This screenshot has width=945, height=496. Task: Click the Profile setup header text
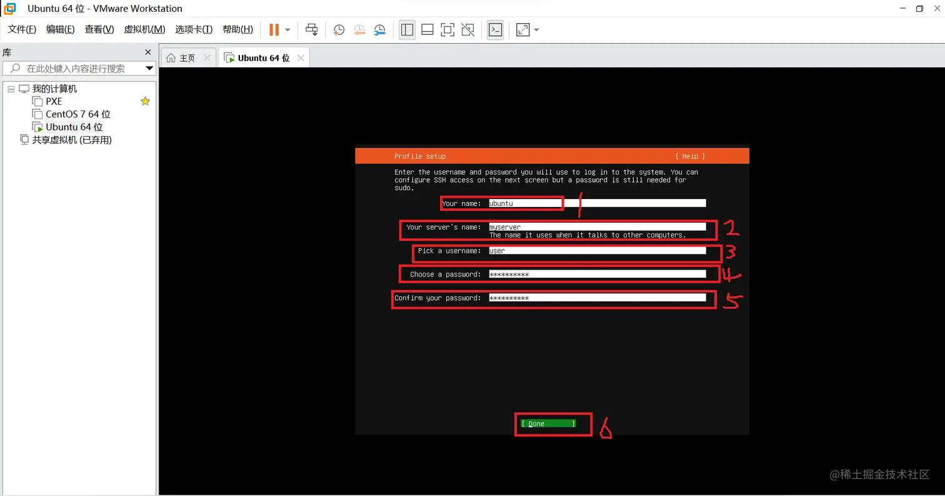click(420, 157)
